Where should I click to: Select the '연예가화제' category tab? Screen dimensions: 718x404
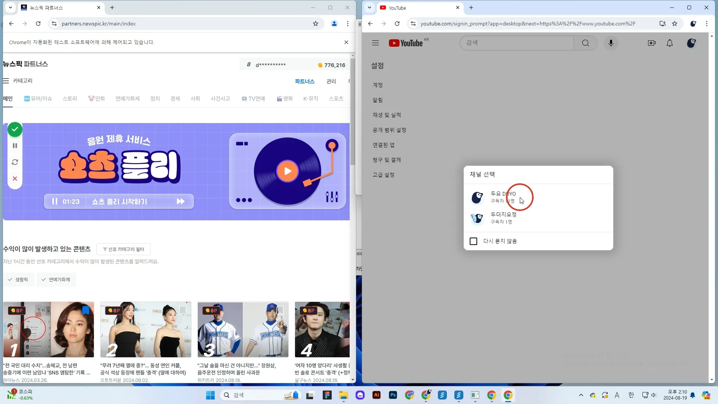pyautogui.click(x=128, y=98)
